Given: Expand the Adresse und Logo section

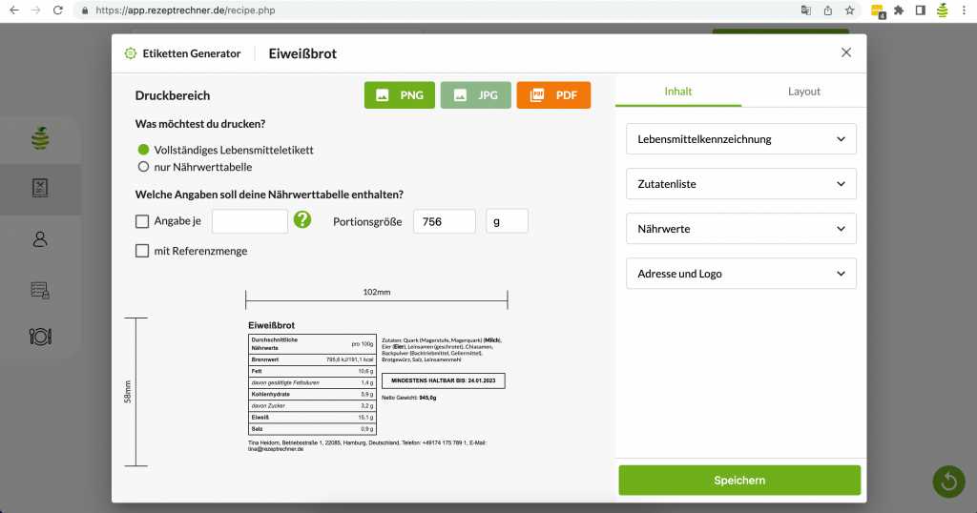Looking at the screenshot, I should click(740, 274).
